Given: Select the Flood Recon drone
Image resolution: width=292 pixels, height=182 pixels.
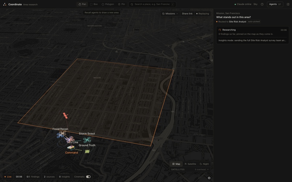Looking at the screenshot, I should [x=61, y=134].
